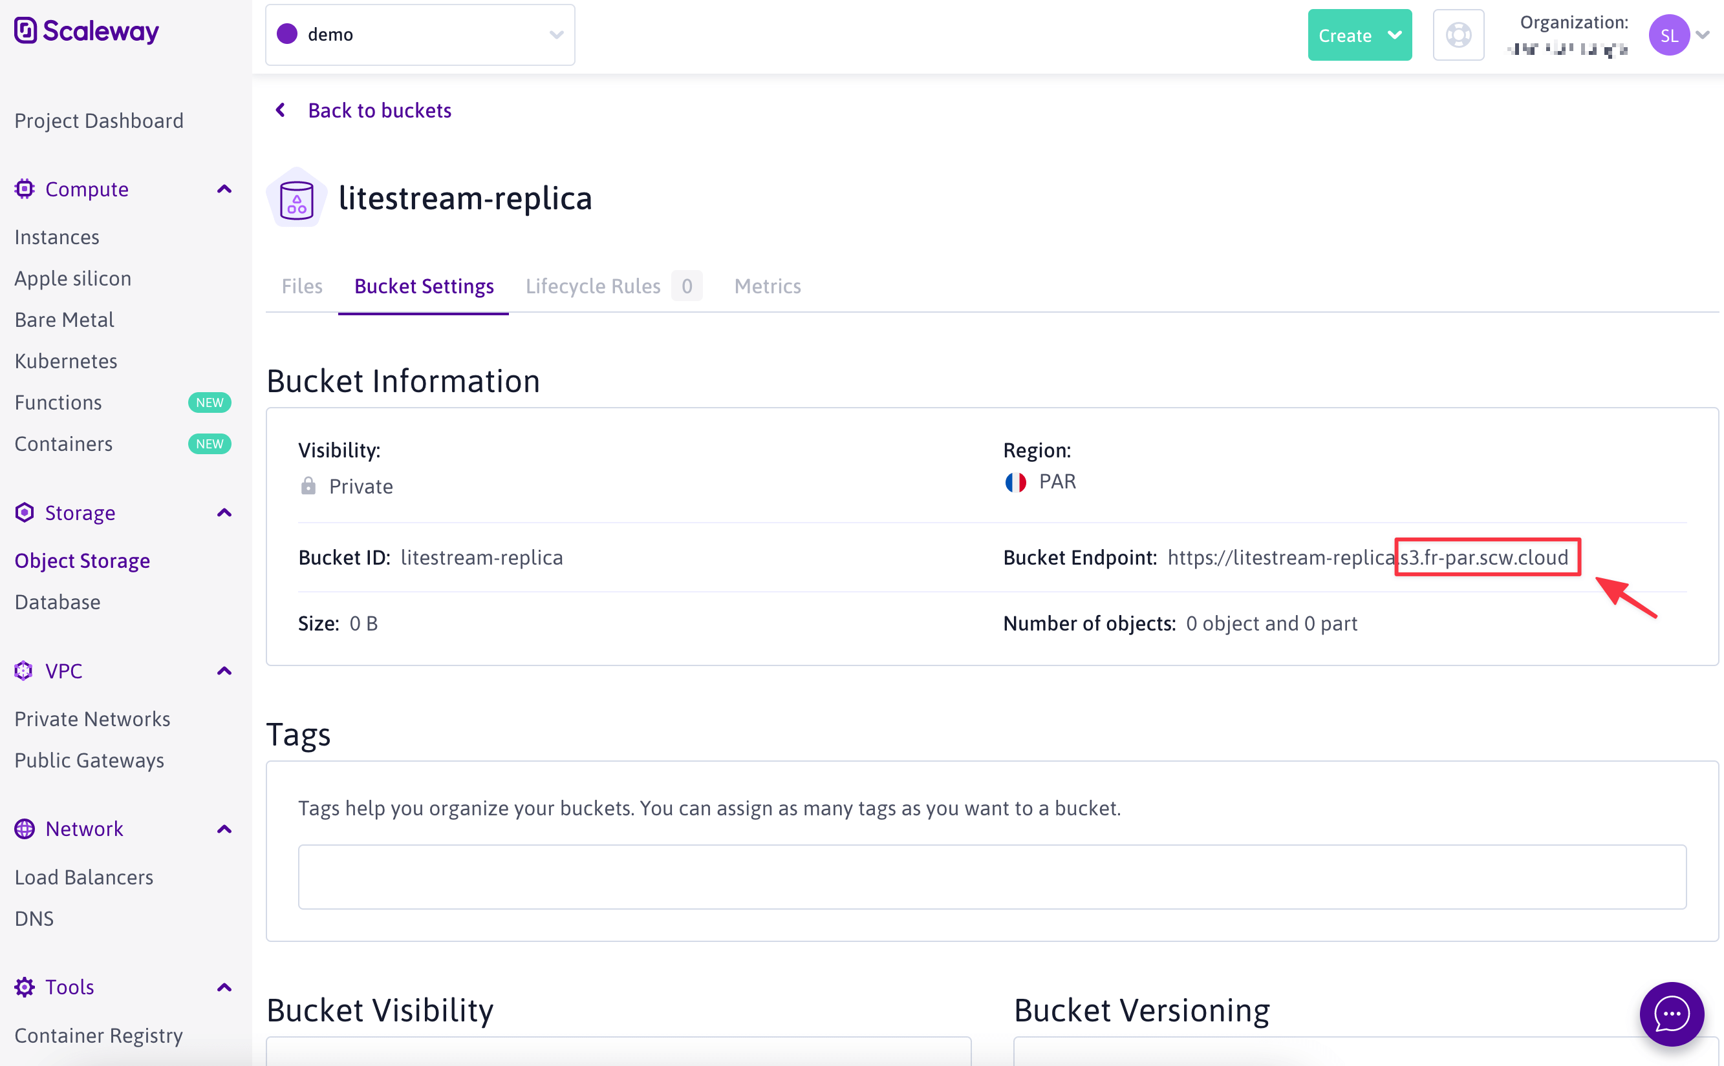The height and width of the screenshot is (1066, 1724).
Task: Click the Network section icon
Action: 24,828
